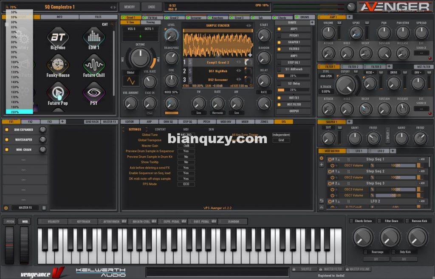This screenshot has height=279, width=435.
Task: Click the Chords Octave macro knob
Action: click(362, 237)
